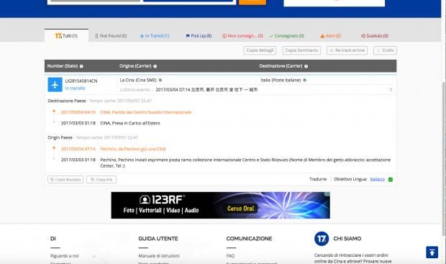The height and width of the screenshot is (264, 446).
Task: Click green status dot beside Poste Italiane
Action: [304, 81]
